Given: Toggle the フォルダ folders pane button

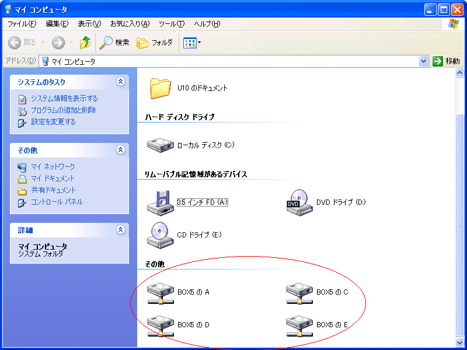Looking at the screenshot, I should 155,43.
